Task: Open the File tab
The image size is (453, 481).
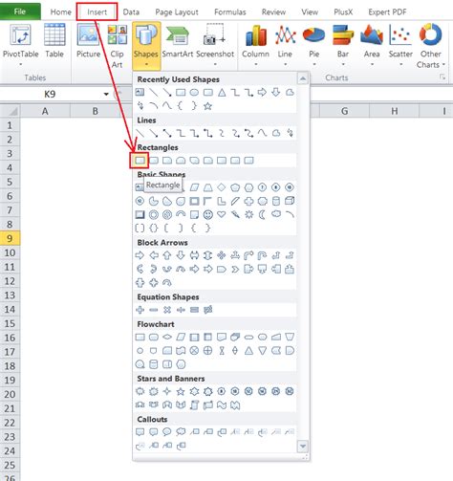Action: tap(20, 11)
